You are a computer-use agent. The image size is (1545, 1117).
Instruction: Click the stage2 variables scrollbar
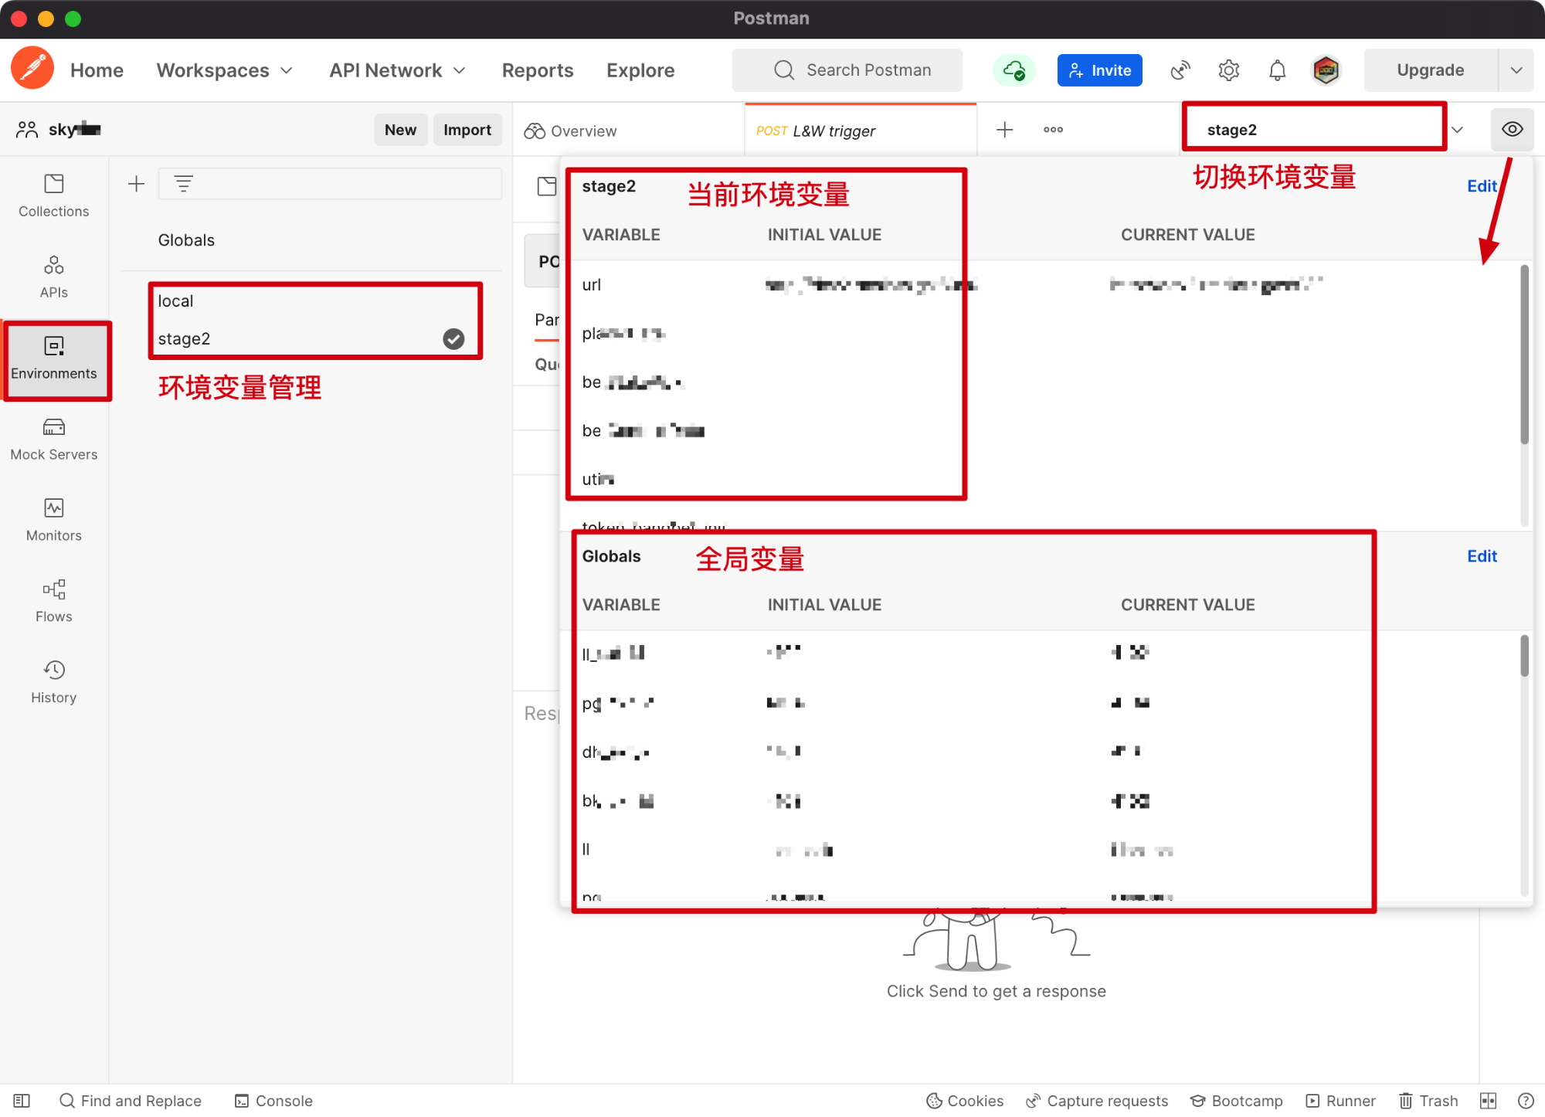click(1524, 354)
